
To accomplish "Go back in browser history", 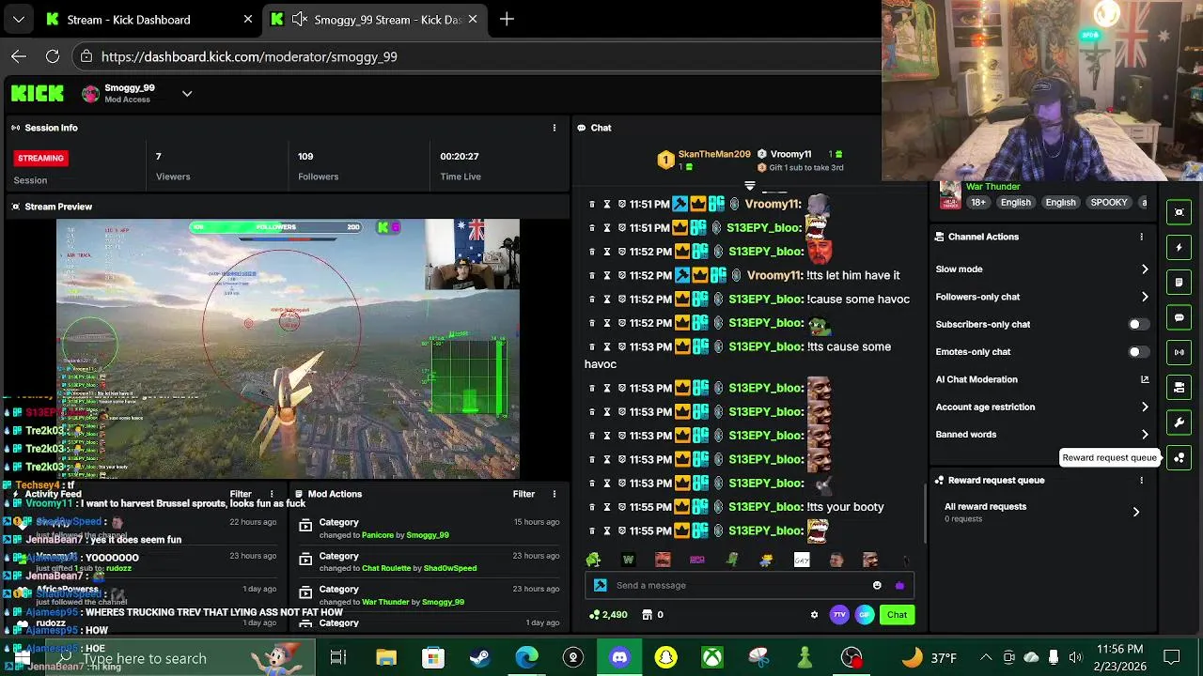I will coord(19,56).
